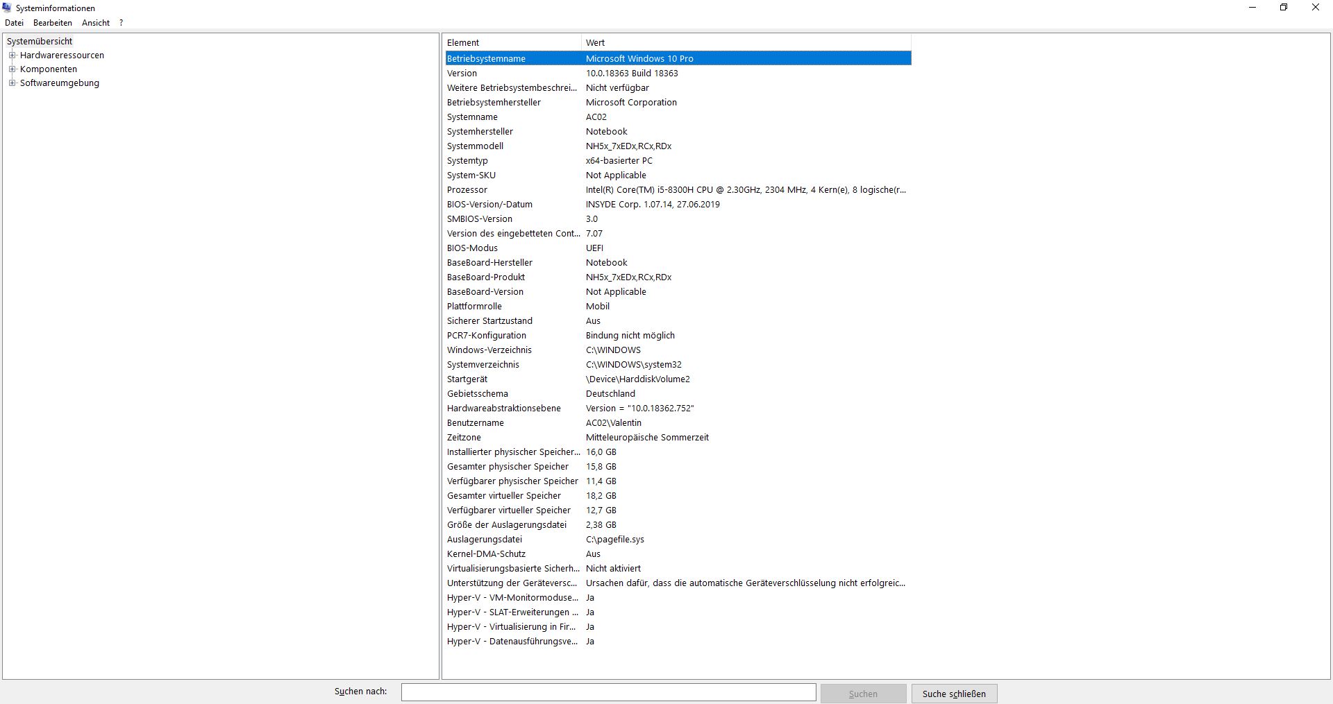Select the Hardwareabstraktionsebene row
Screen dimensions: 1333x704
pyautogui.click(x=678, y=409)
